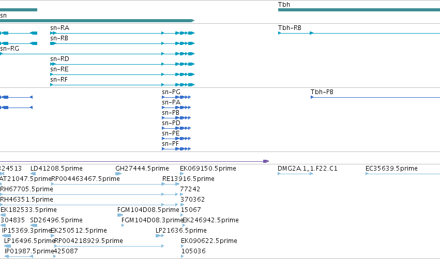Screen dimensions: 440x259
Task: Select the sn-PA protein label
Action: 171,102
